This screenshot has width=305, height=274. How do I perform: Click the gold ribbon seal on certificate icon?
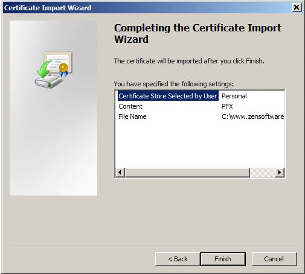tap(63, 69)
